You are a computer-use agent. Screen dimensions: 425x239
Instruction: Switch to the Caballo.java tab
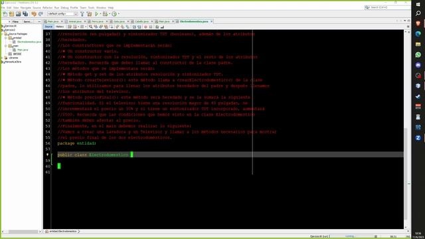141,21
